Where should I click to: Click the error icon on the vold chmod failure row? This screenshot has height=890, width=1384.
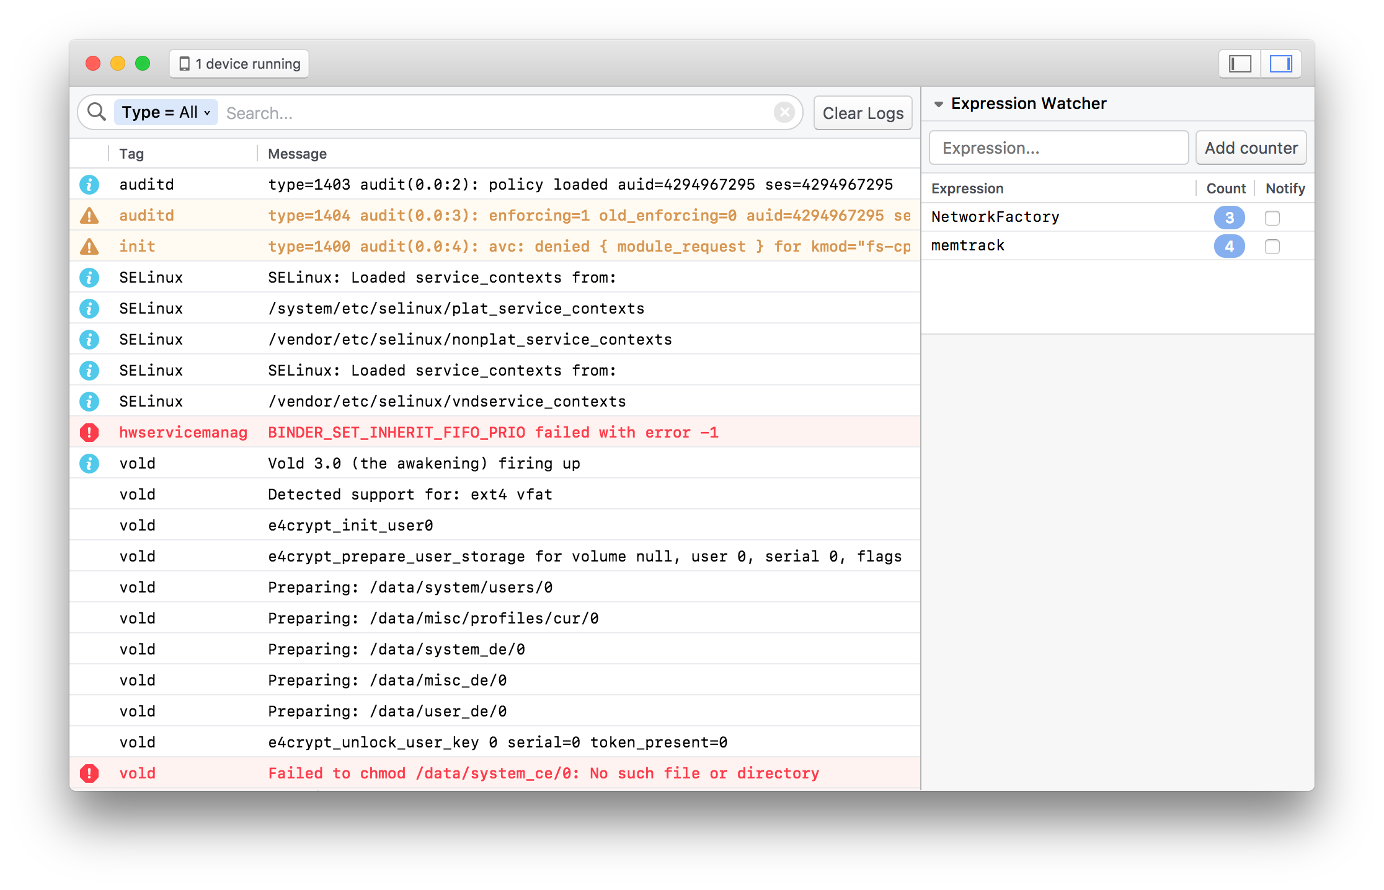[x=89, y=773]
